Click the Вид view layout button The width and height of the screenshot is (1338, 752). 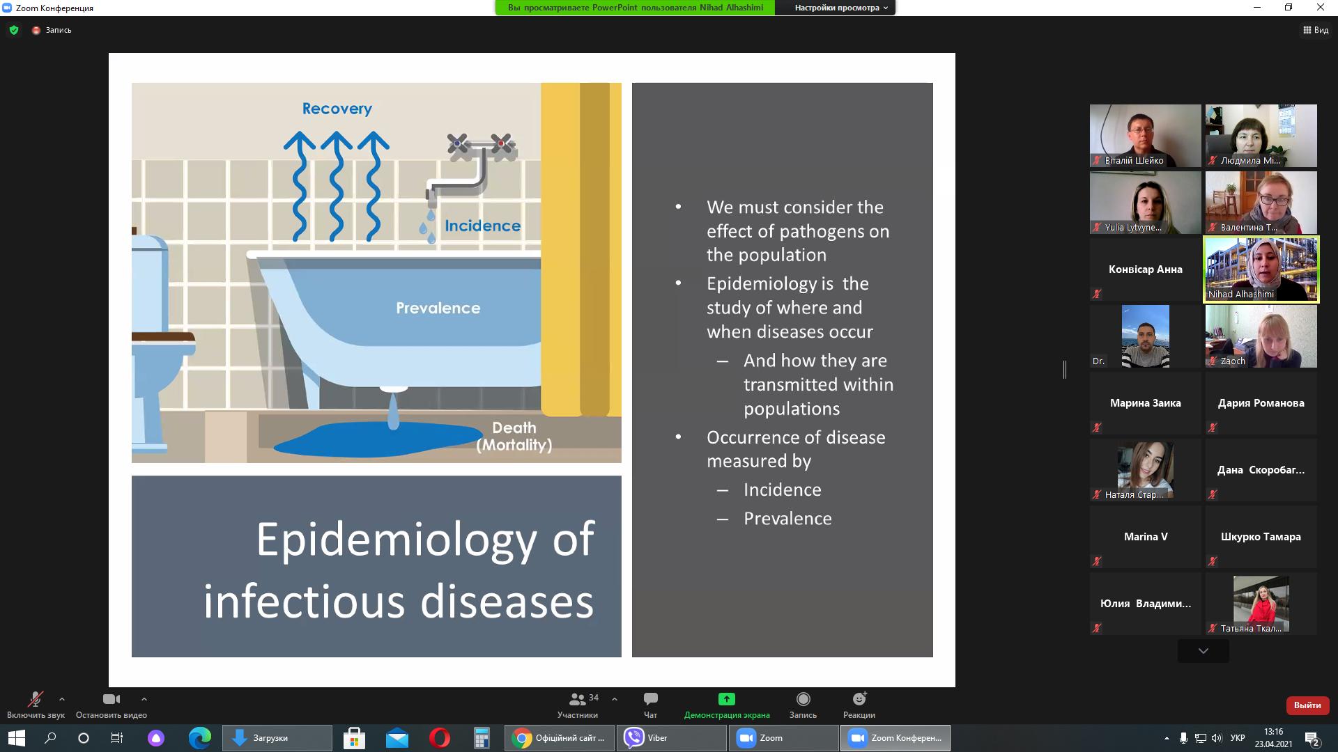(x=1316, y=30)
